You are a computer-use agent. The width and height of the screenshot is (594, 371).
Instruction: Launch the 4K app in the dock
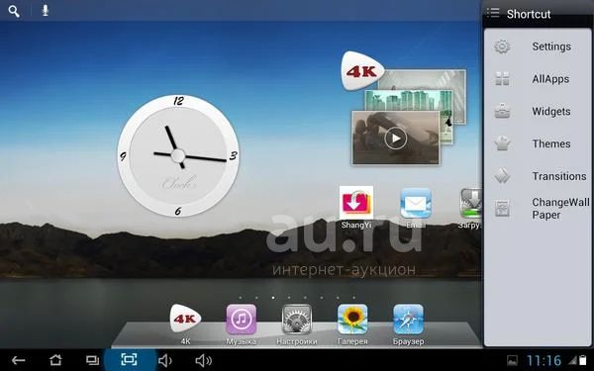coord(185,319)
